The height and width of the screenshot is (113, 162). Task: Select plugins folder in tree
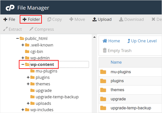[43, 77]
